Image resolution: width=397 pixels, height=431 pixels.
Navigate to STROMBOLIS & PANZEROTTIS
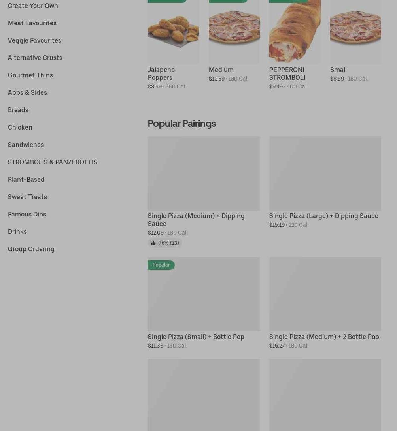click(53, 162)
